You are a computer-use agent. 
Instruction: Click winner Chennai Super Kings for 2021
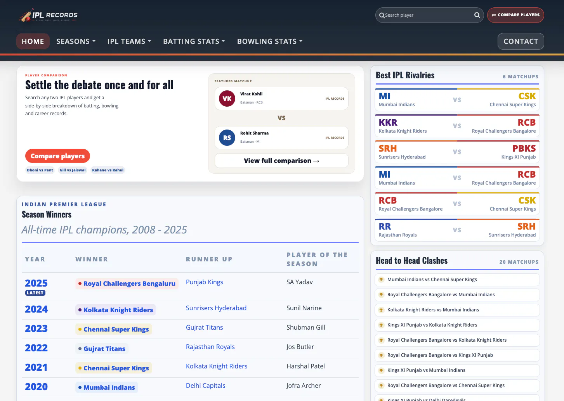(114, 368)
